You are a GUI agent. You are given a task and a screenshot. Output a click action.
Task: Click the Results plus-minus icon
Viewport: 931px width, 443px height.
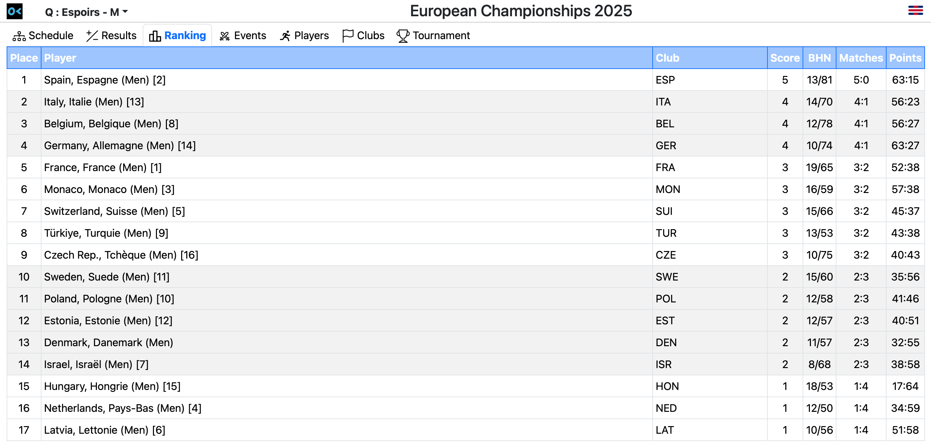click(92, 36)
